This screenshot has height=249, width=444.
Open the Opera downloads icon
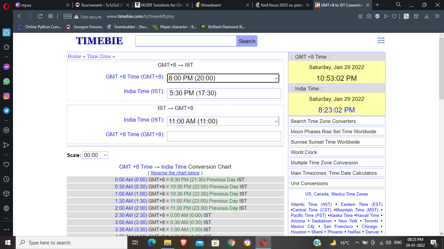(427, 16)
